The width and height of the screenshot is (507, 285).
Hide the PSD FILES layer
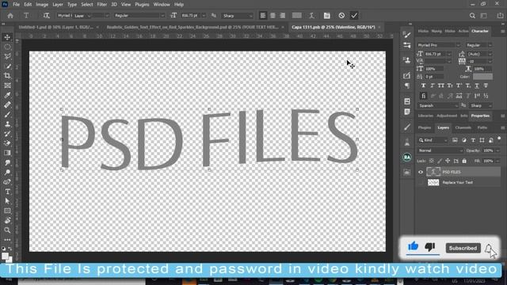coord(421,173)
